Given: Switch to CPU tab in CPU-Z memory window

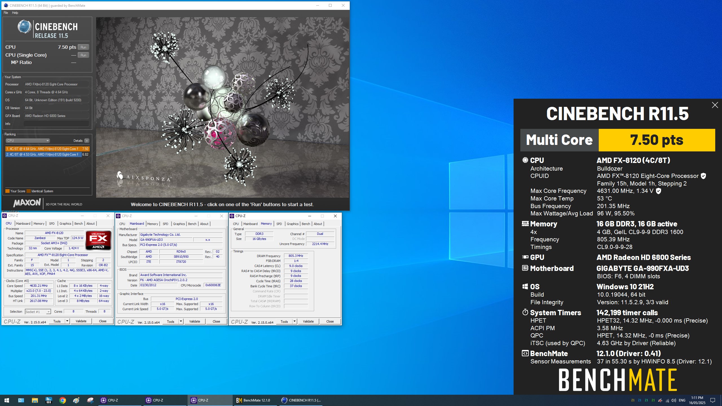Looking at the screenshot, I should point(236,224).
